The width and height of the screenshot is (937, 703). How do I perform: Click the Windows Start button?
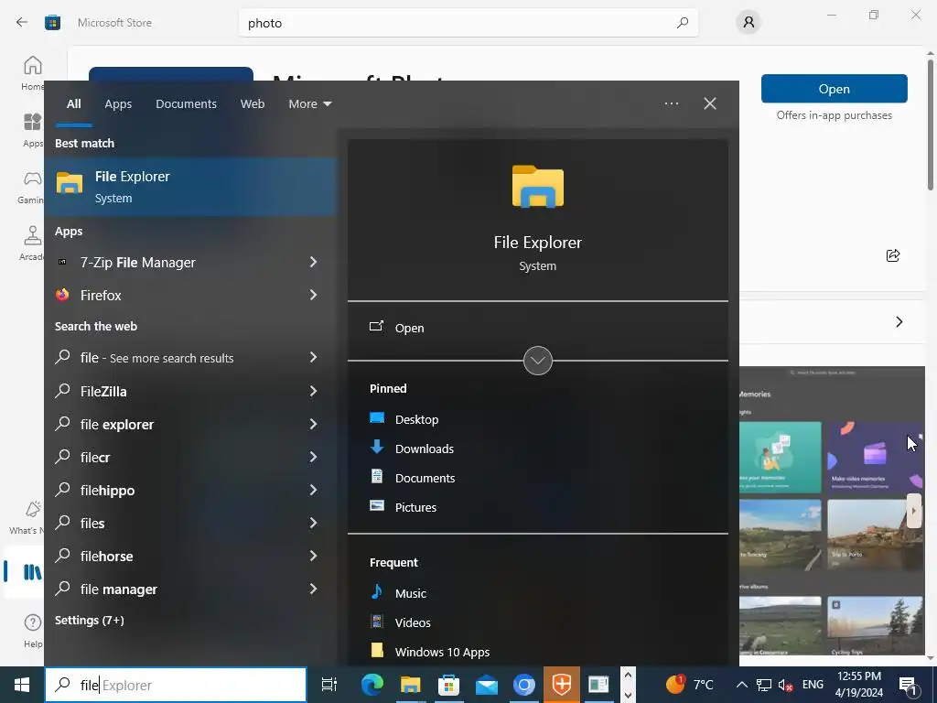[22, 685]
